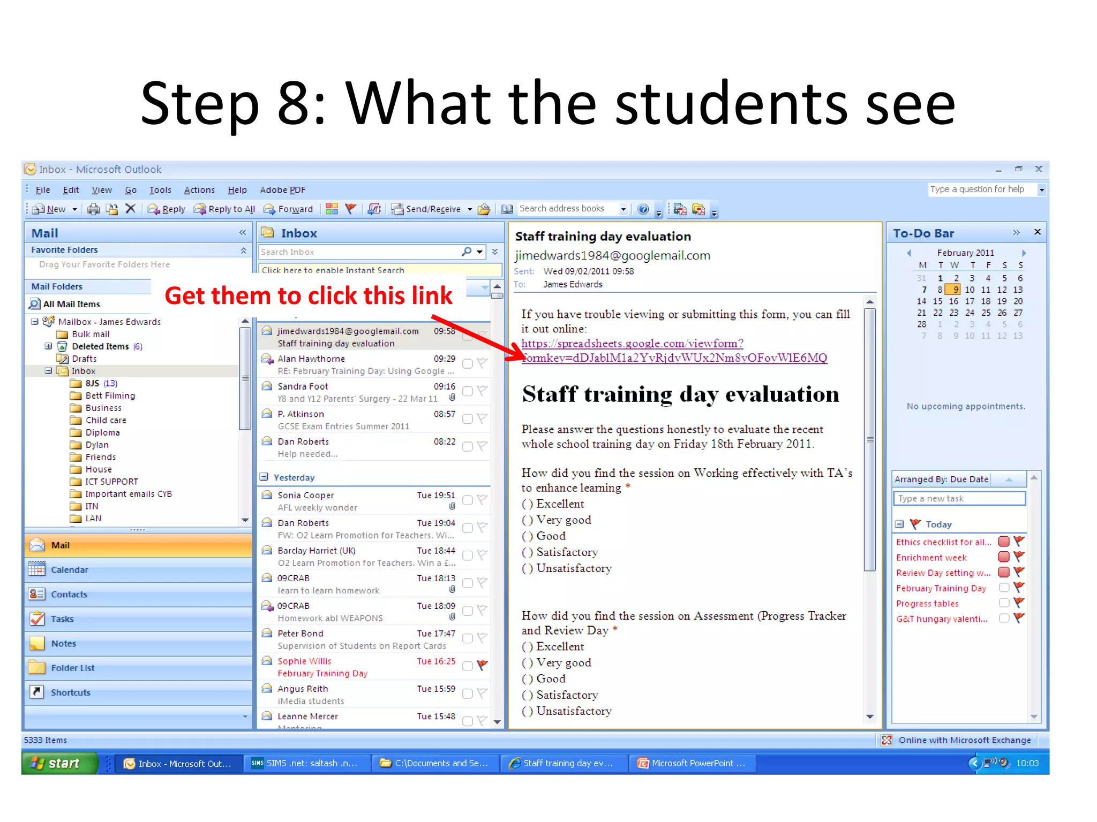Click the Windows start button
Image resolution: width=1097 pixels, height=822 pixels.
(59, 763)
